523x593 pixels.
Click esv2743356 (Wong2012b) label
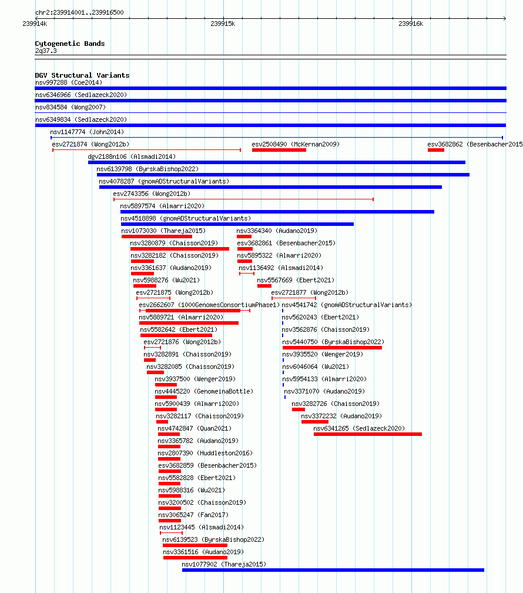pos(152,194)
